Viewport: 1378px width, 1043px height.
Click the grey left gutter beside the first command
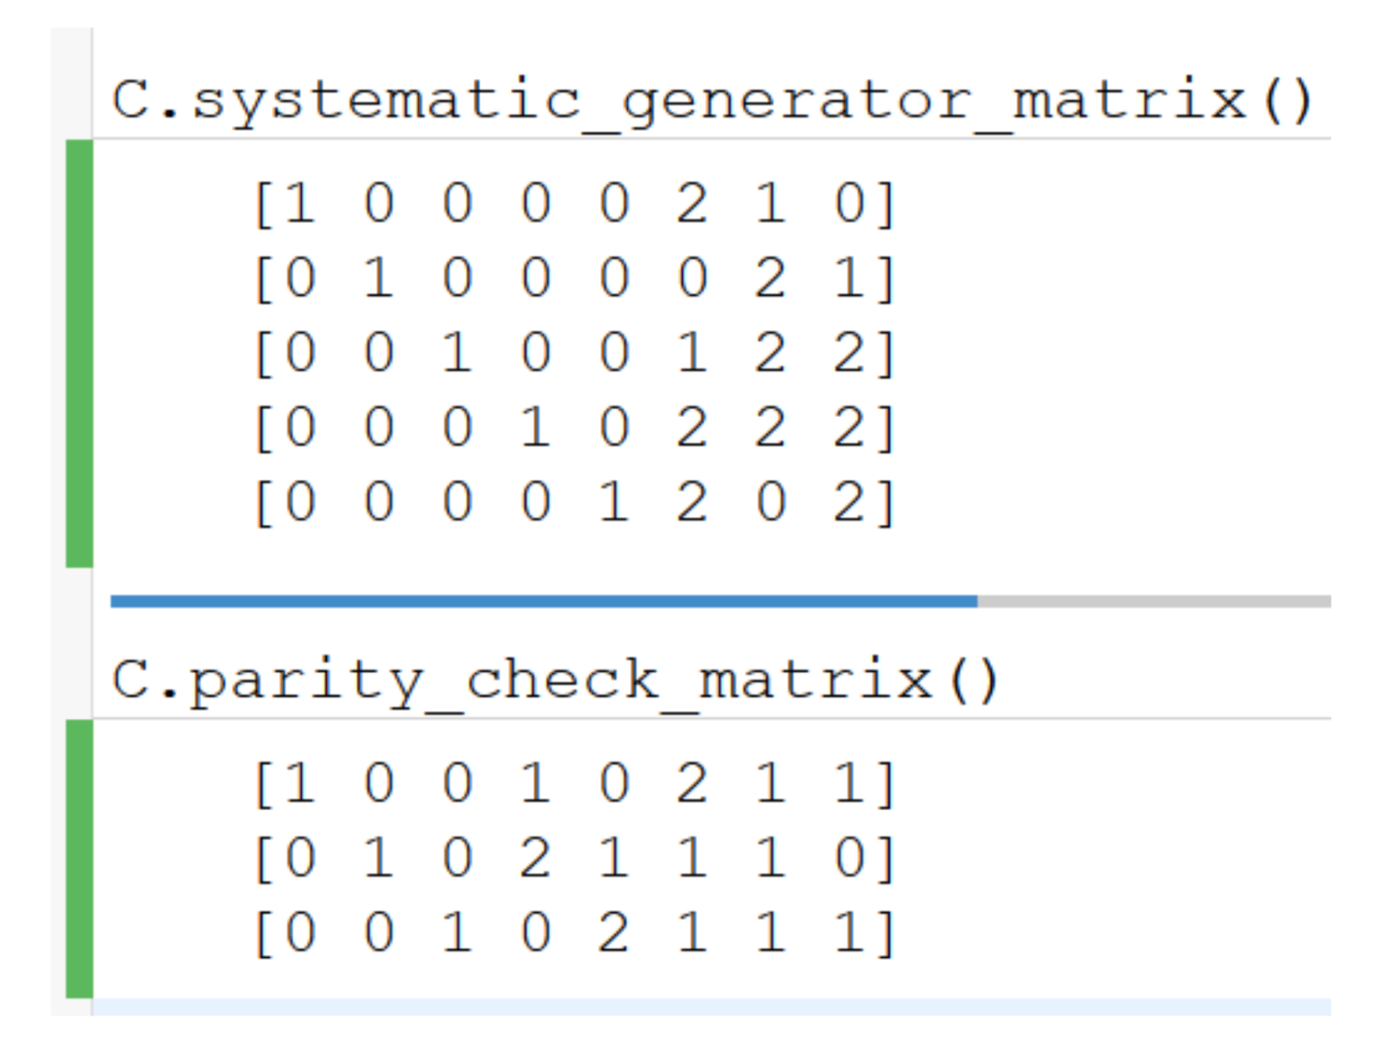tap(71, 84)
